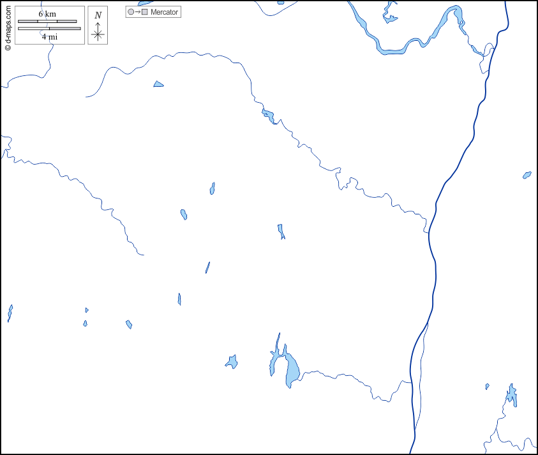Open the d-maps.com copyright watermark
The width and height of the screenshot is (538, 455).
click(x=8, y=26)
